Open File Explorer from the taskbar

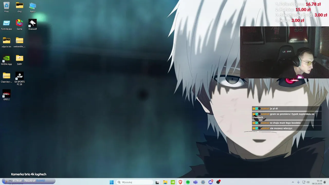(165, 182)
